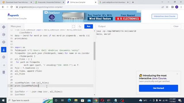
Task: Select the Python language icon in sidebar
Action: tap(4, 27)
